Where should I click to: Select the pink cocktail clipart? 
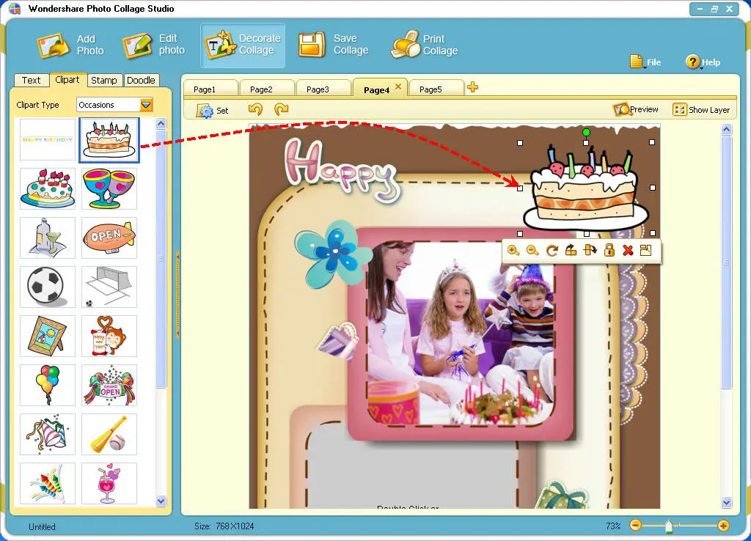109,483
